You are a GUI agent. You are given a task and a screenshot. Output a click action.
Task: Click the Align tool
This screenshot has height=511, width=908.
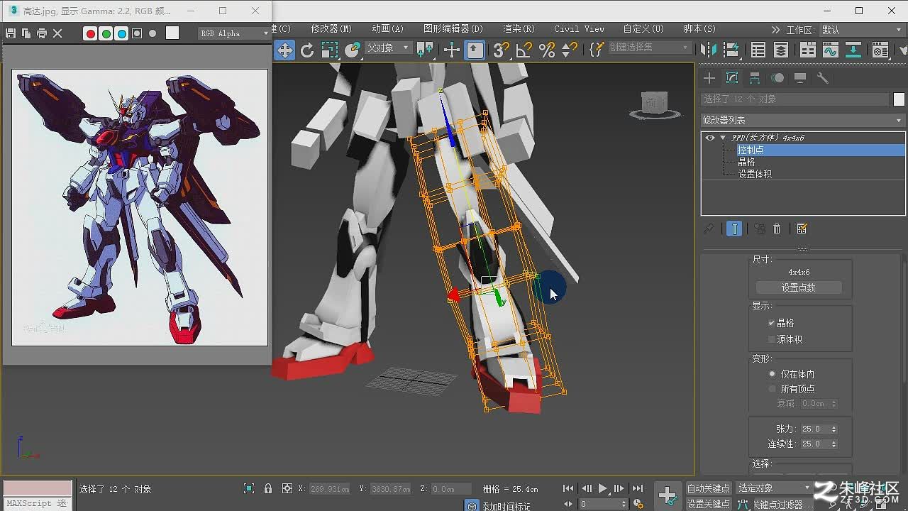(730, 50)
